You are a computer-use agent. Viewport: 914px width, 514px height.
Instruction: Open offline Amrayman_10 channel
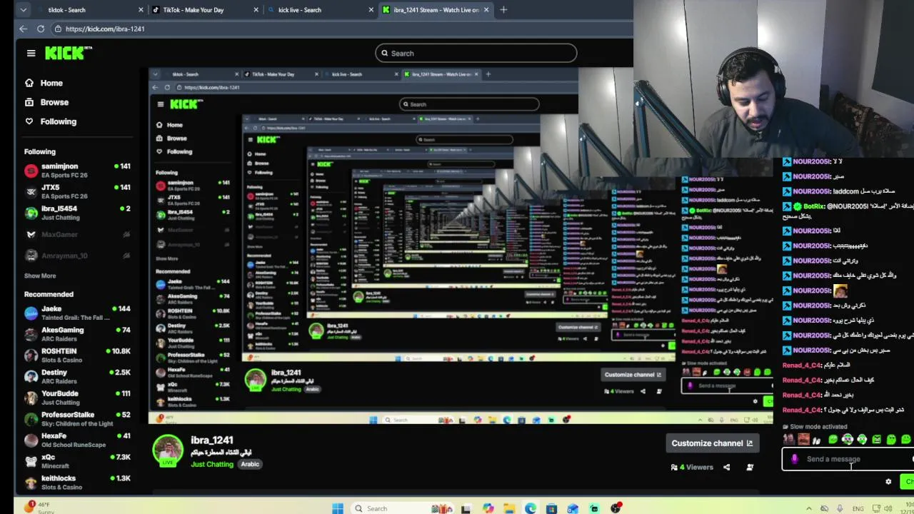pos(77,256)
